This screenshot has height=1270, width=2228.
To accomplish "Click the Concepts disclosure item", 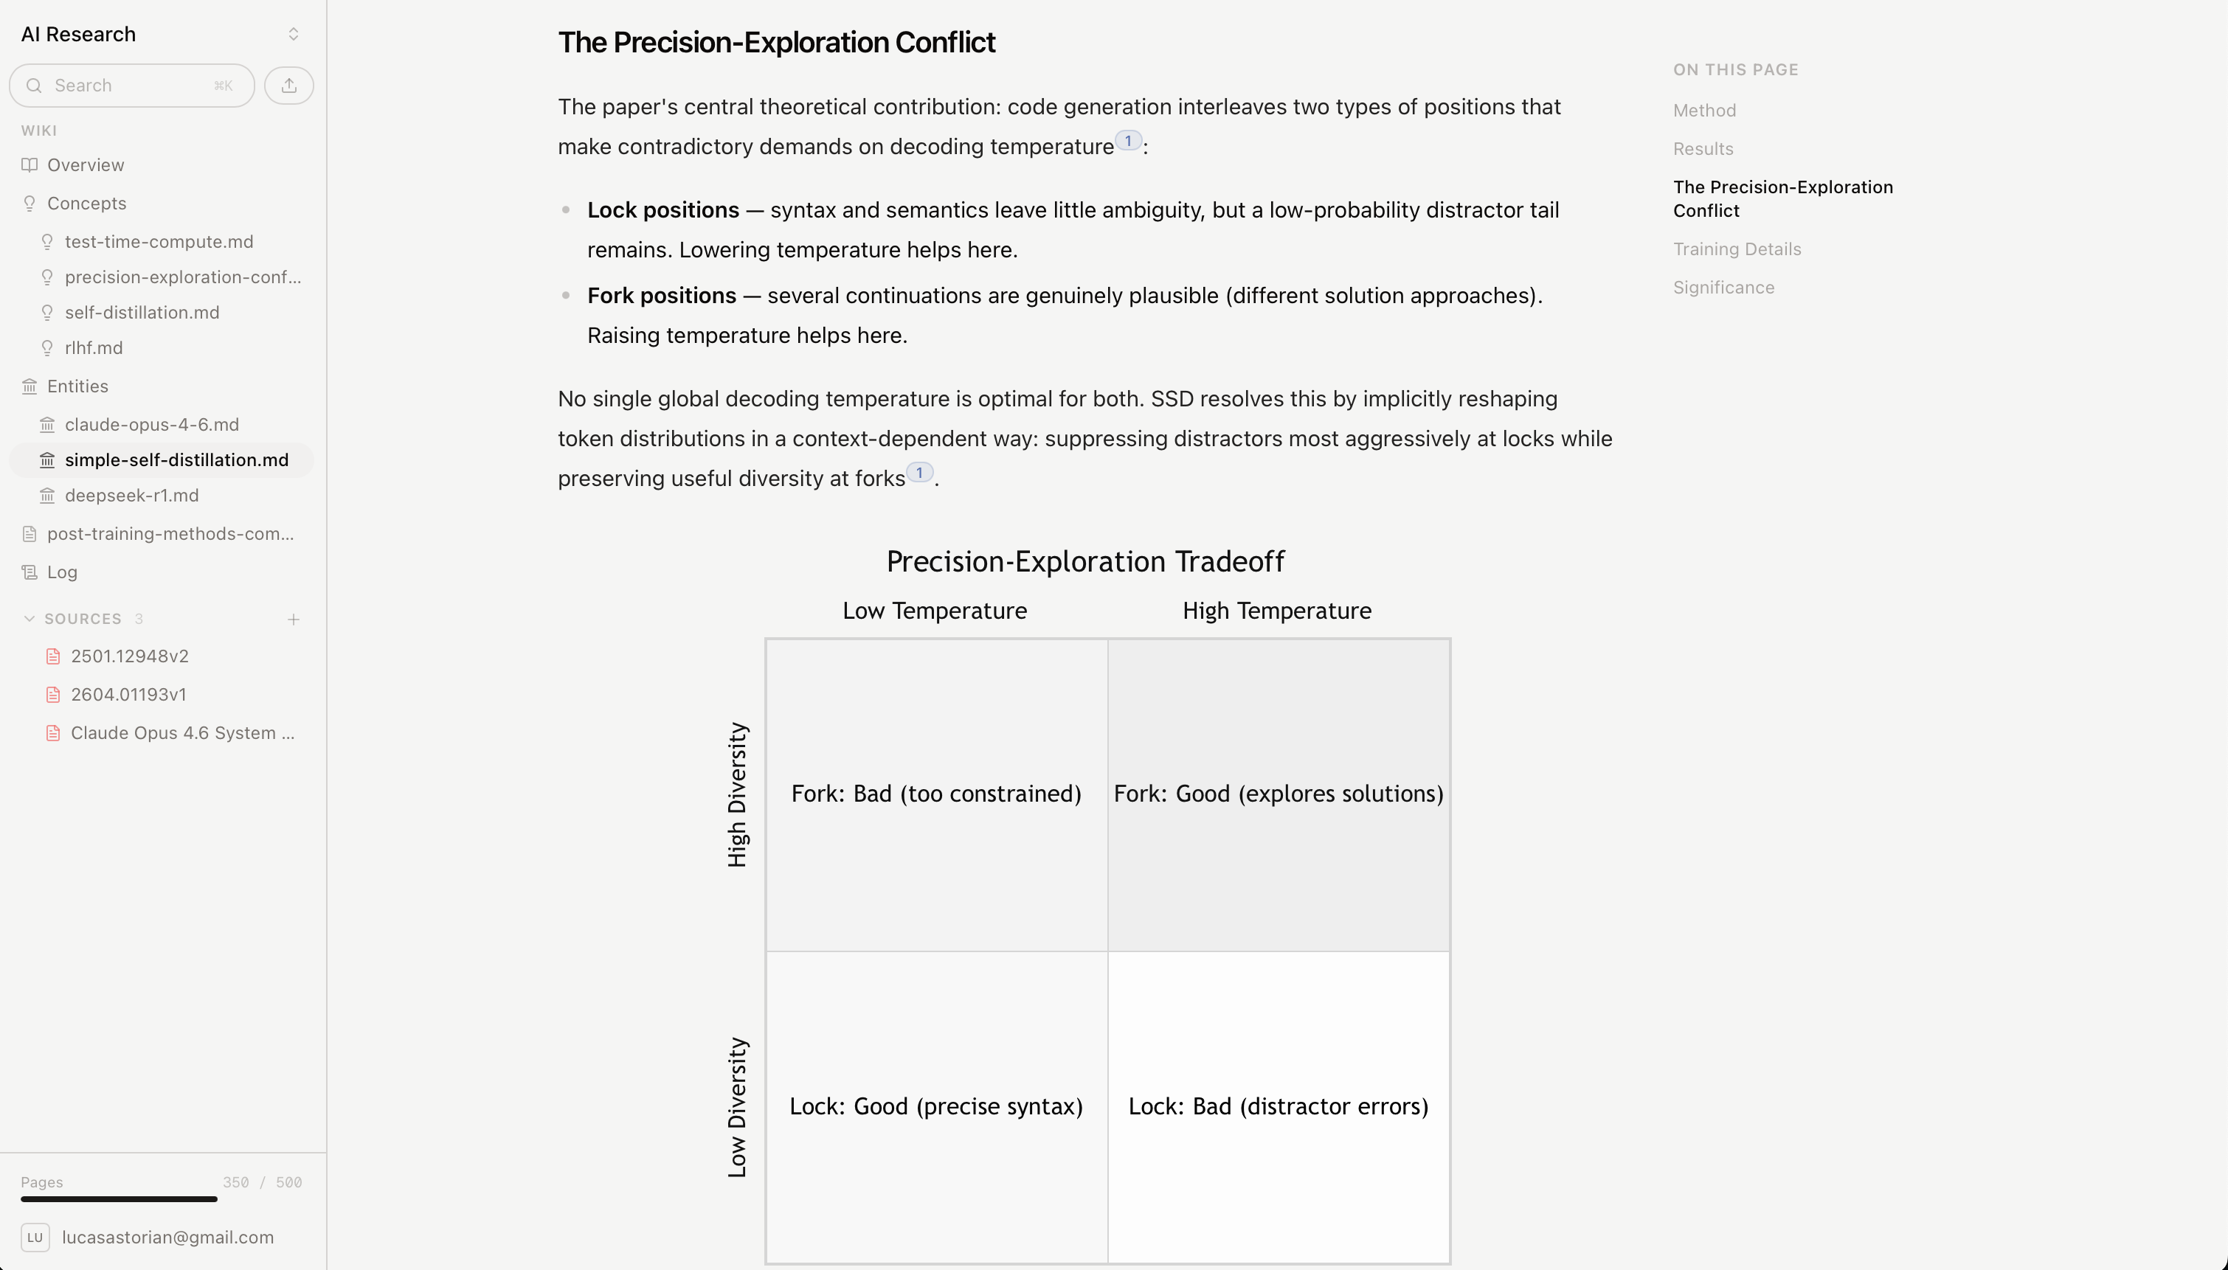I will coord(87,204).
